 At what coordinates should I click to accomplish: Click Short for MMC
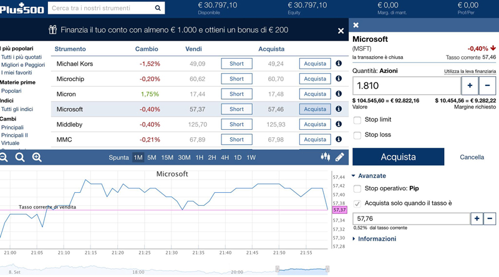click(x=237, y=139)
